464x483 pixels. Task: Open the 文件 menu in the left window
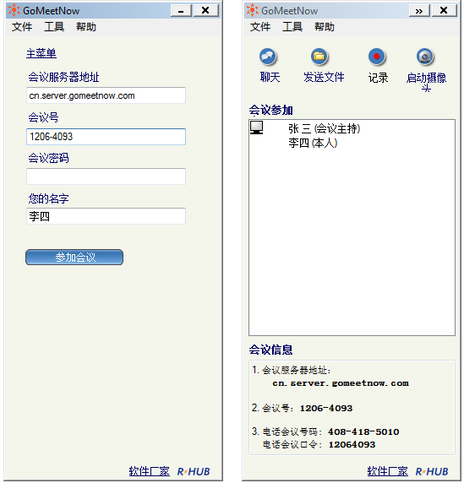pos(22,27)
